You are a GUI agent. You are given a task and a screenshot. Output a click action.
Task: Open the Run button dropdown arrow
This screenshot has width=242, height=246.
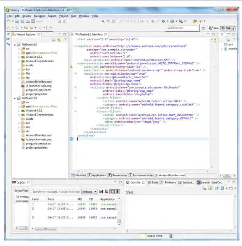pos(176,21)
